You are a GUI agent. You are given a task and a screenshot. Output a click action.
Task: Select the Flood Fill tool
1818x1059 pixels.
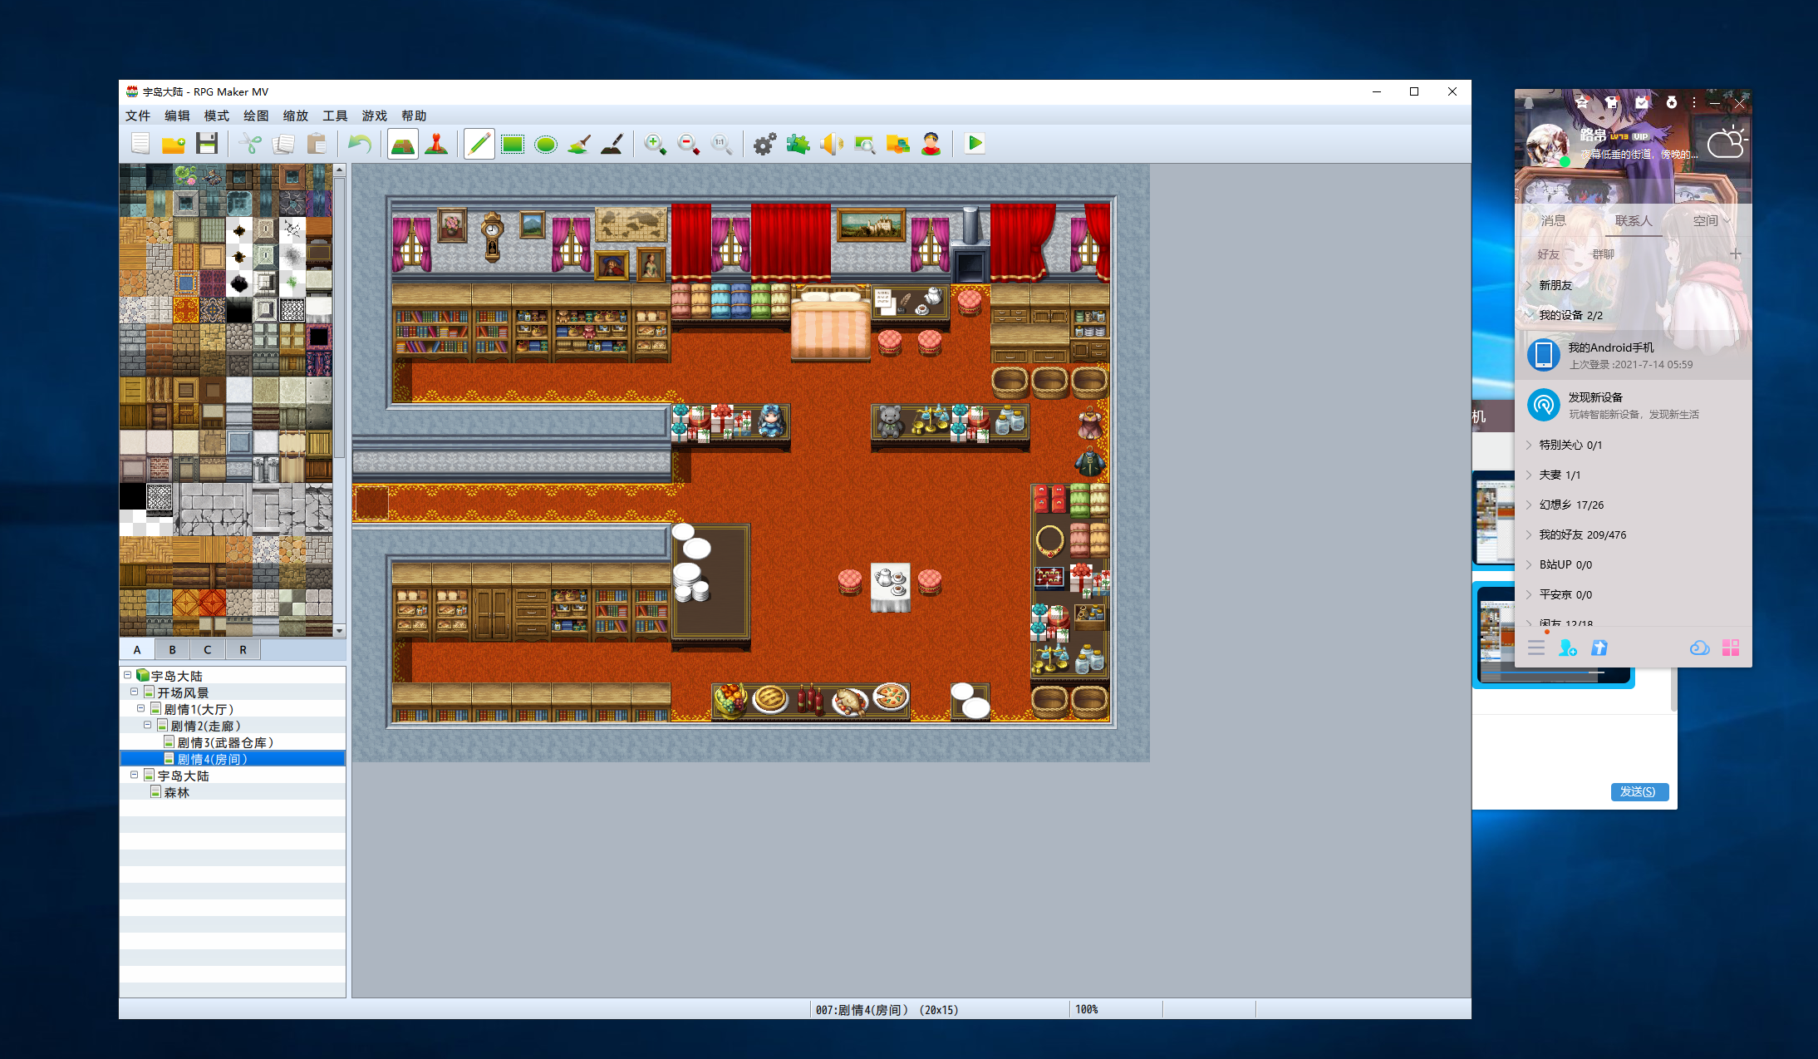coord(579,145)
